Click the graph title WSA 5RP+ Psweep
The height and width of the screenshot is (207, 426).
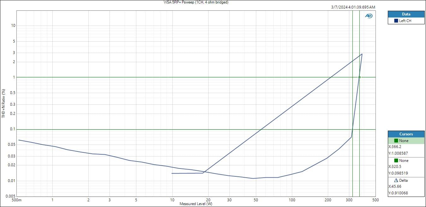tap(196, 2)
